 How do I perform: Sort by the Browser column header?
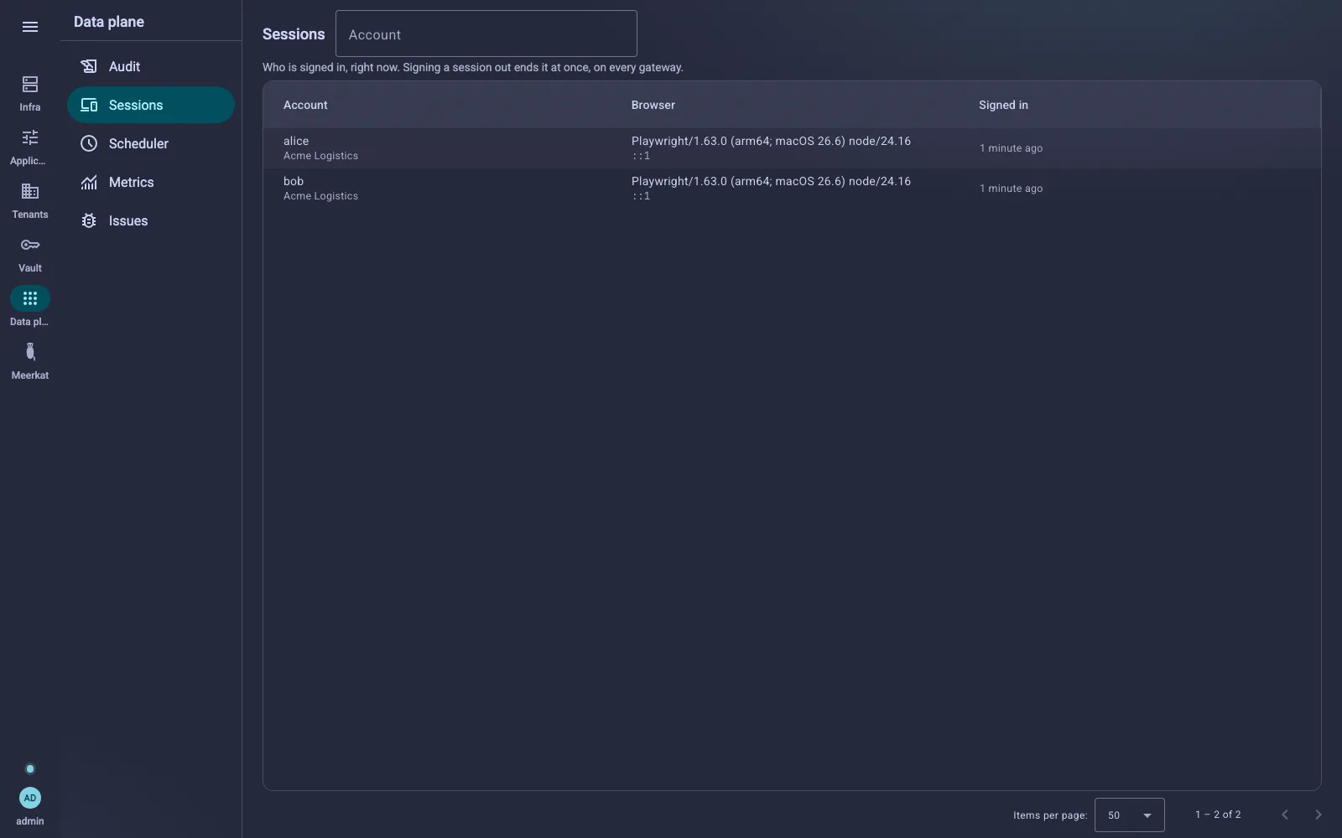click(x=653, y=105)
